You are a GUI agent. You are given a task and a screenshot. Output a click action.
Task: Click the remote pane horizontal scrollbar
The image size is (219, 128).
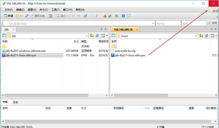coord(141,95)
